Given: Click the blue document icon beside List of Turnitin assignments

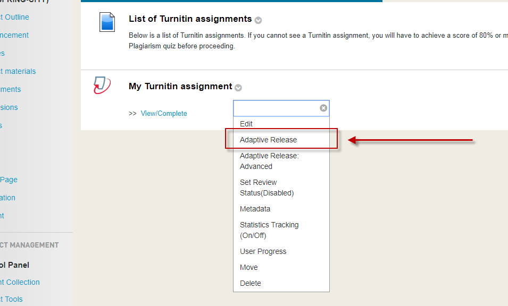Looking at the screenshot, I should (107, 22).
